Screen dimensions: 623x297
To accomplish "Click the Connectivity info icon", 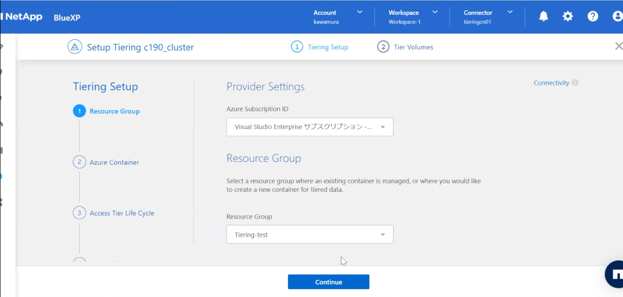I will click(x=575, y=83).
